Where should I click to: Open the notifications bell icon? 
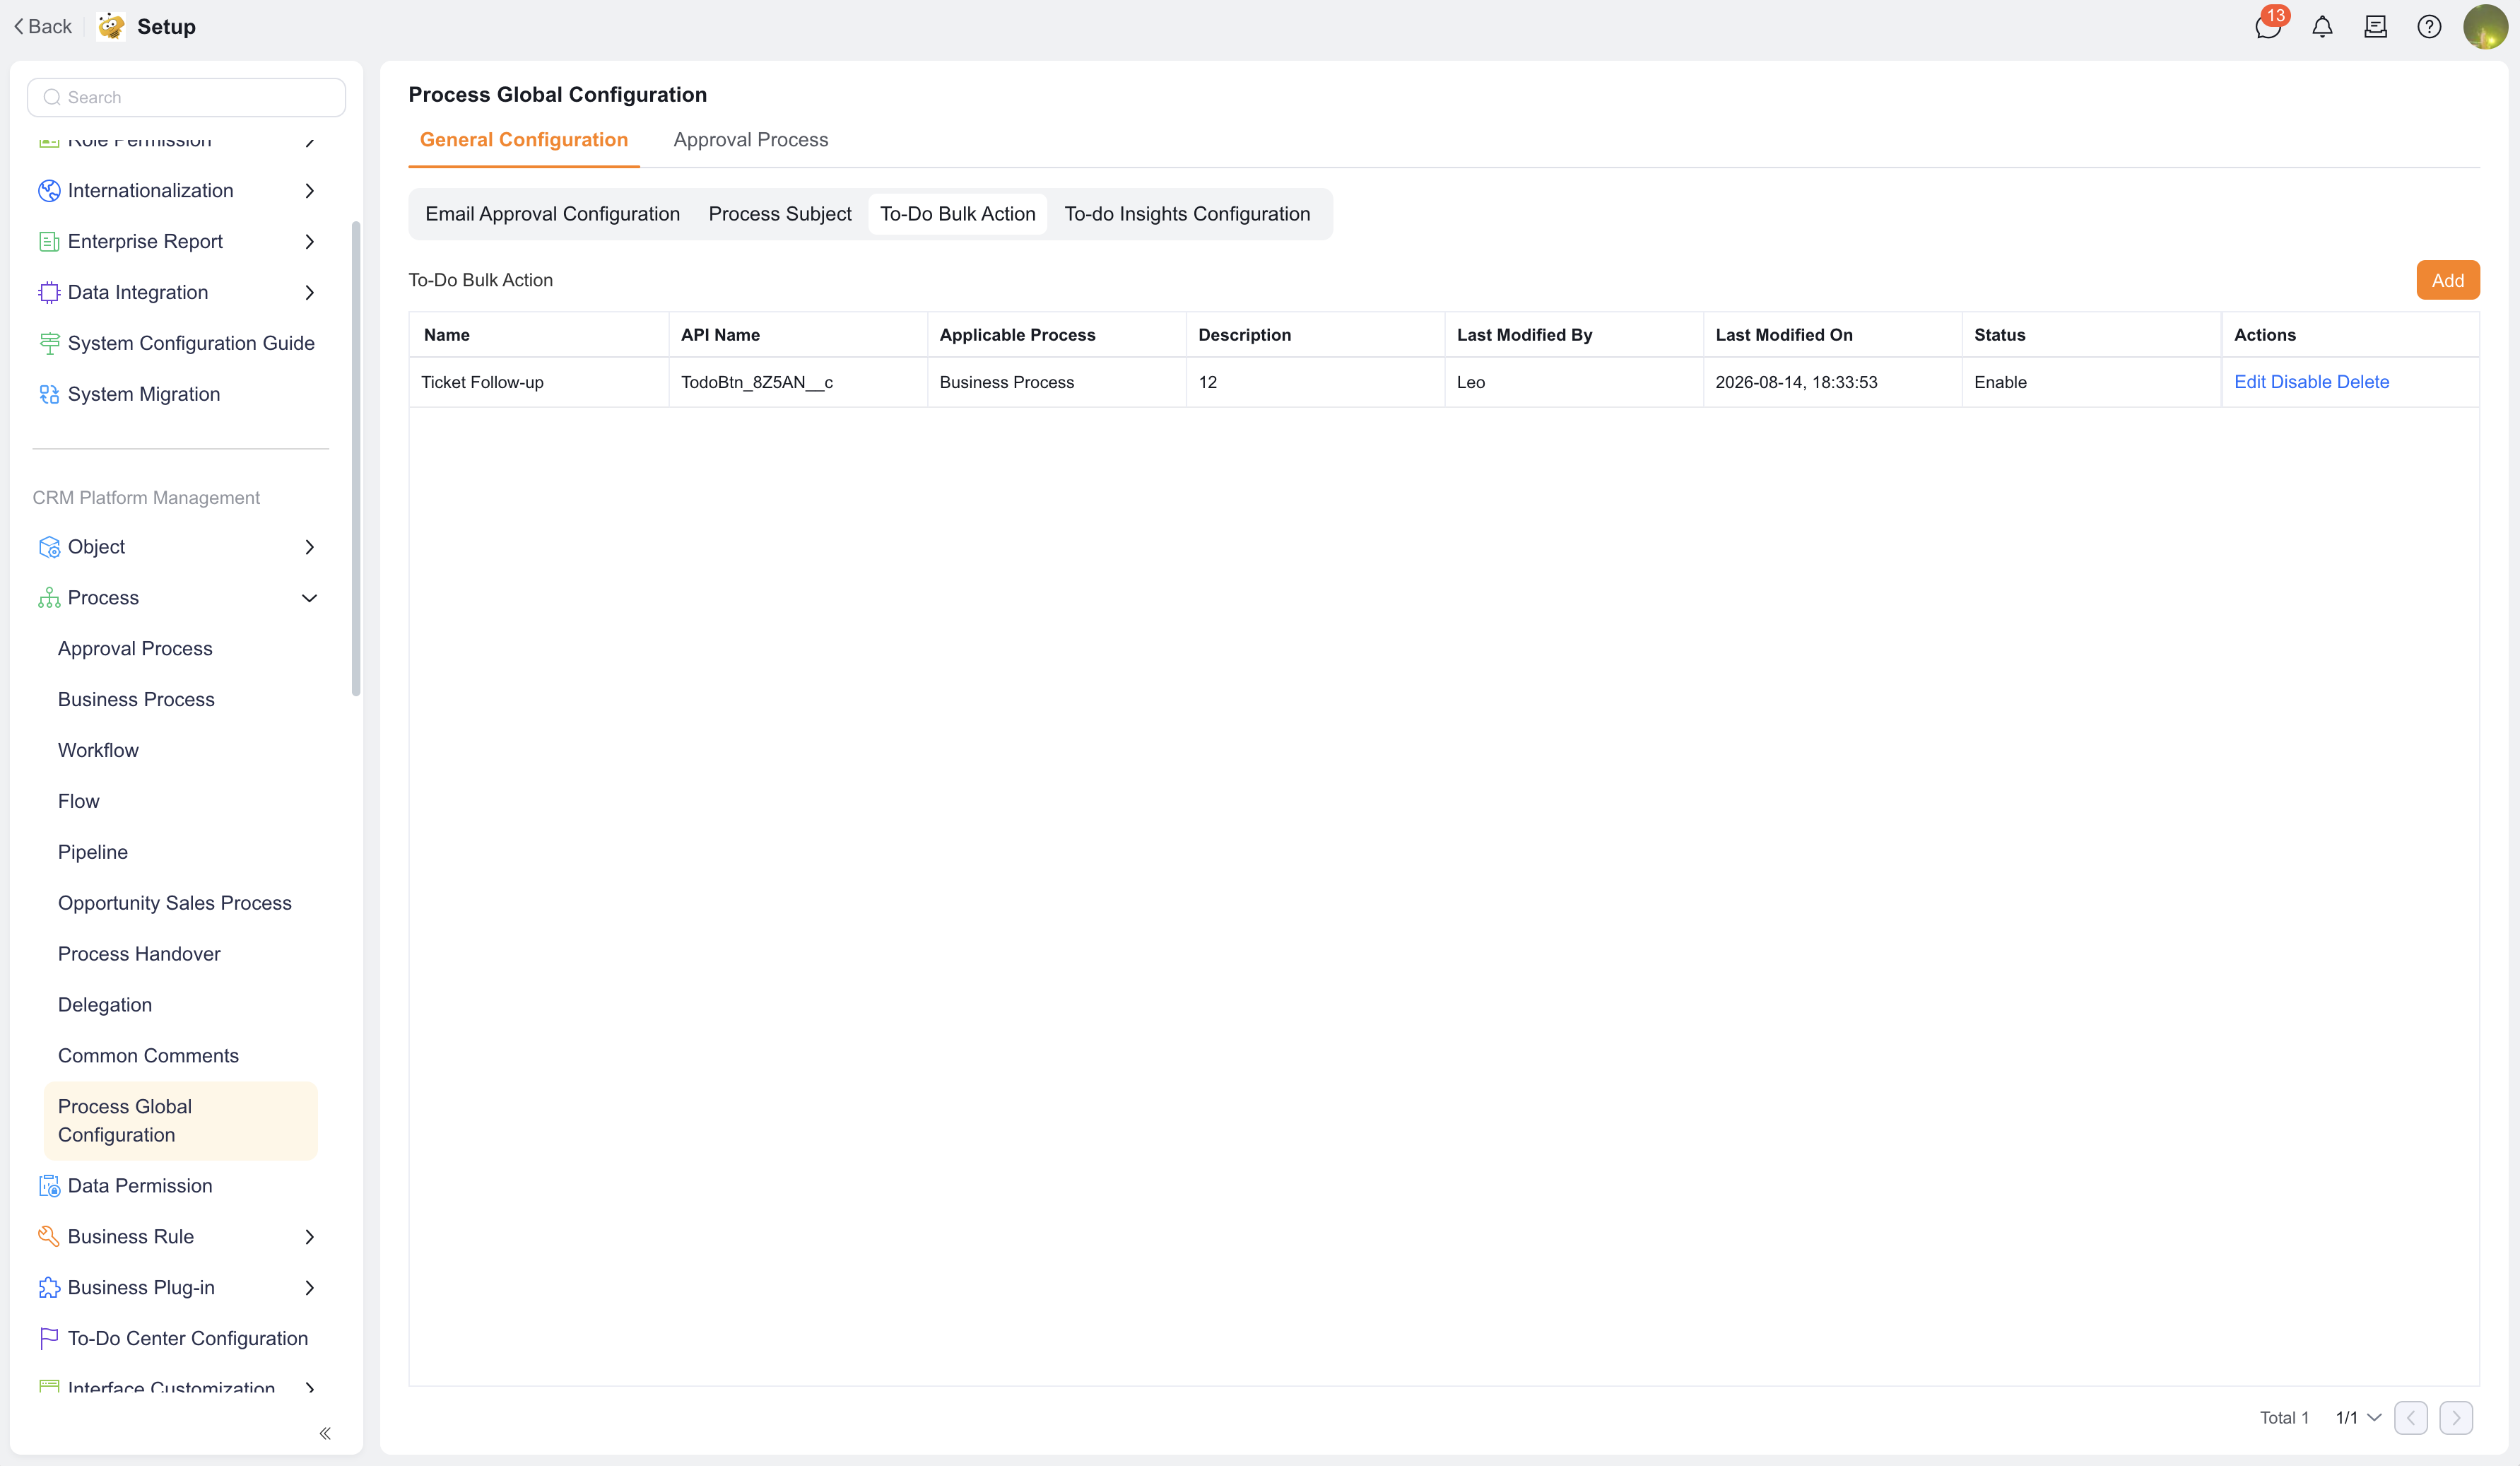tap(2322, 27)
